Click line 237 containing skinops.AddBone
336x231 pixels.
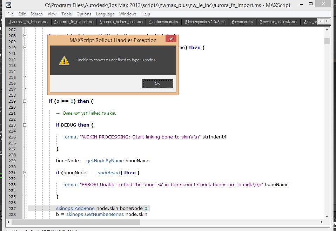tap(102, 209)
